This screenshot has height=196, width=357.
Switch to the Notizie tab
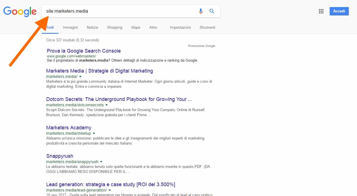point(92,27)
